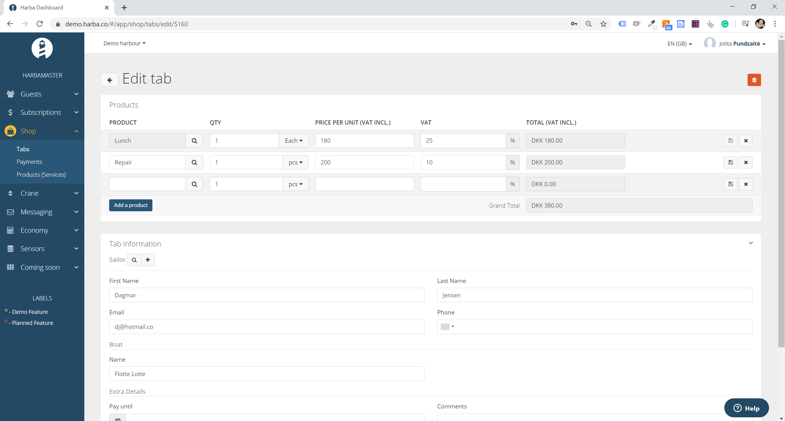
Task: Open the phone country flag selector
Action: coord(447,327)
